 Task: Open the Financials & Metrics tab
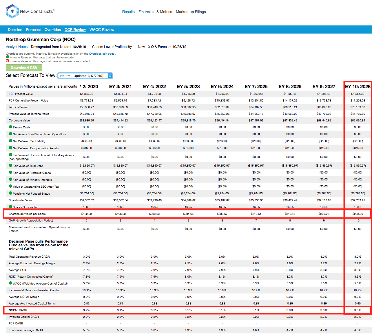click(x=155, y=12)
